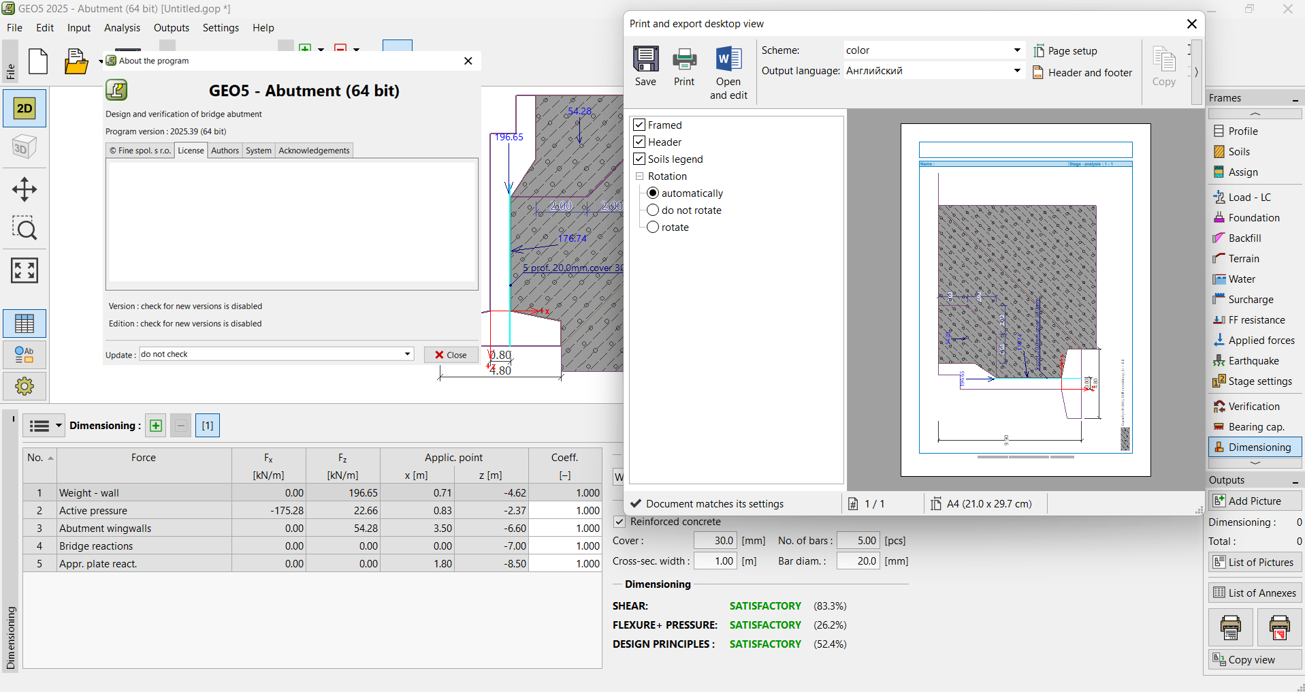Click the Print icon in export dialog
This screenshot has height=692, width=1305.
point(684,66)
